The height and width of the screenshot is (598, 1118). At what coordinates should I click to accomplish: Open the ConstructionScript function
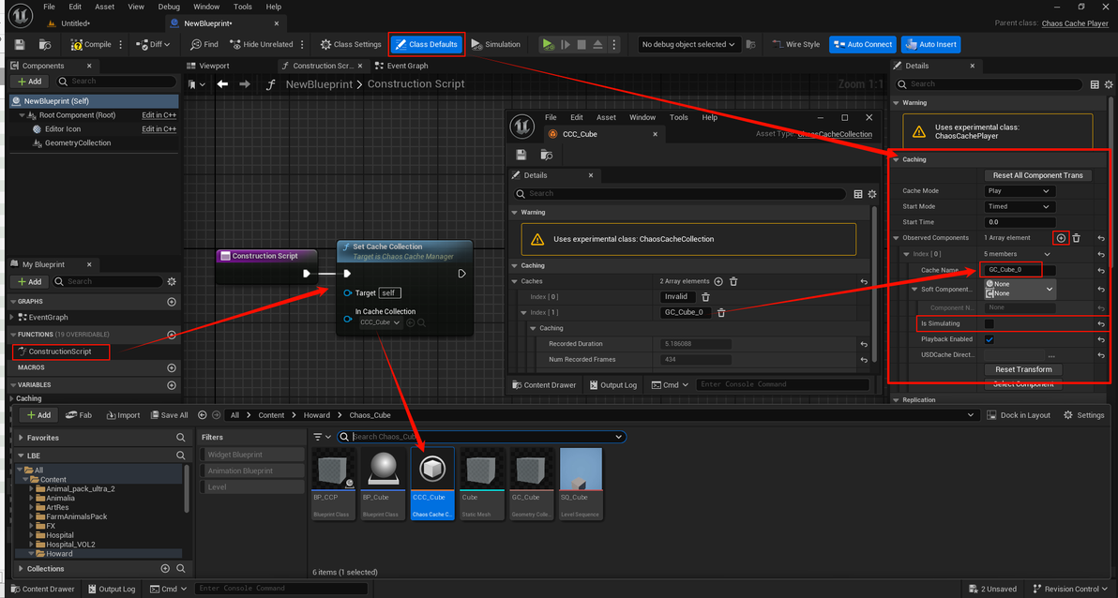tap(60, 351)
